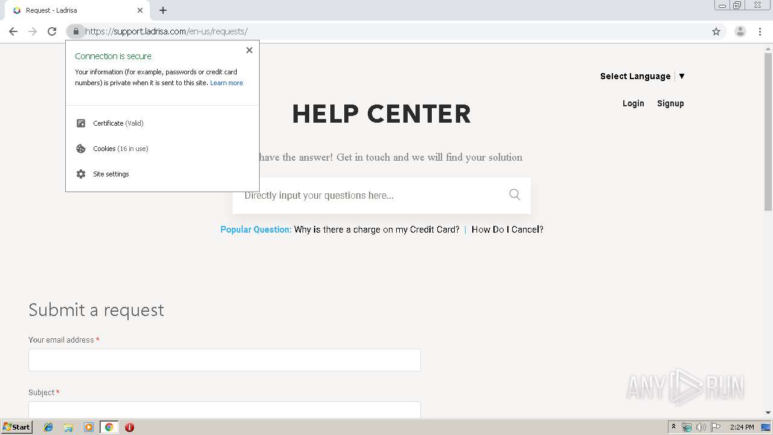Click the browser back arrow
The image size is (773, 435).
[x=13, y=31]
